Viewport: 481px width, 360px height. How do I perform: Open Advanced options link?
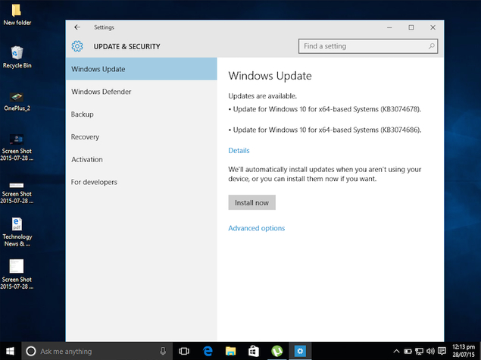click(x=257, y=228)
